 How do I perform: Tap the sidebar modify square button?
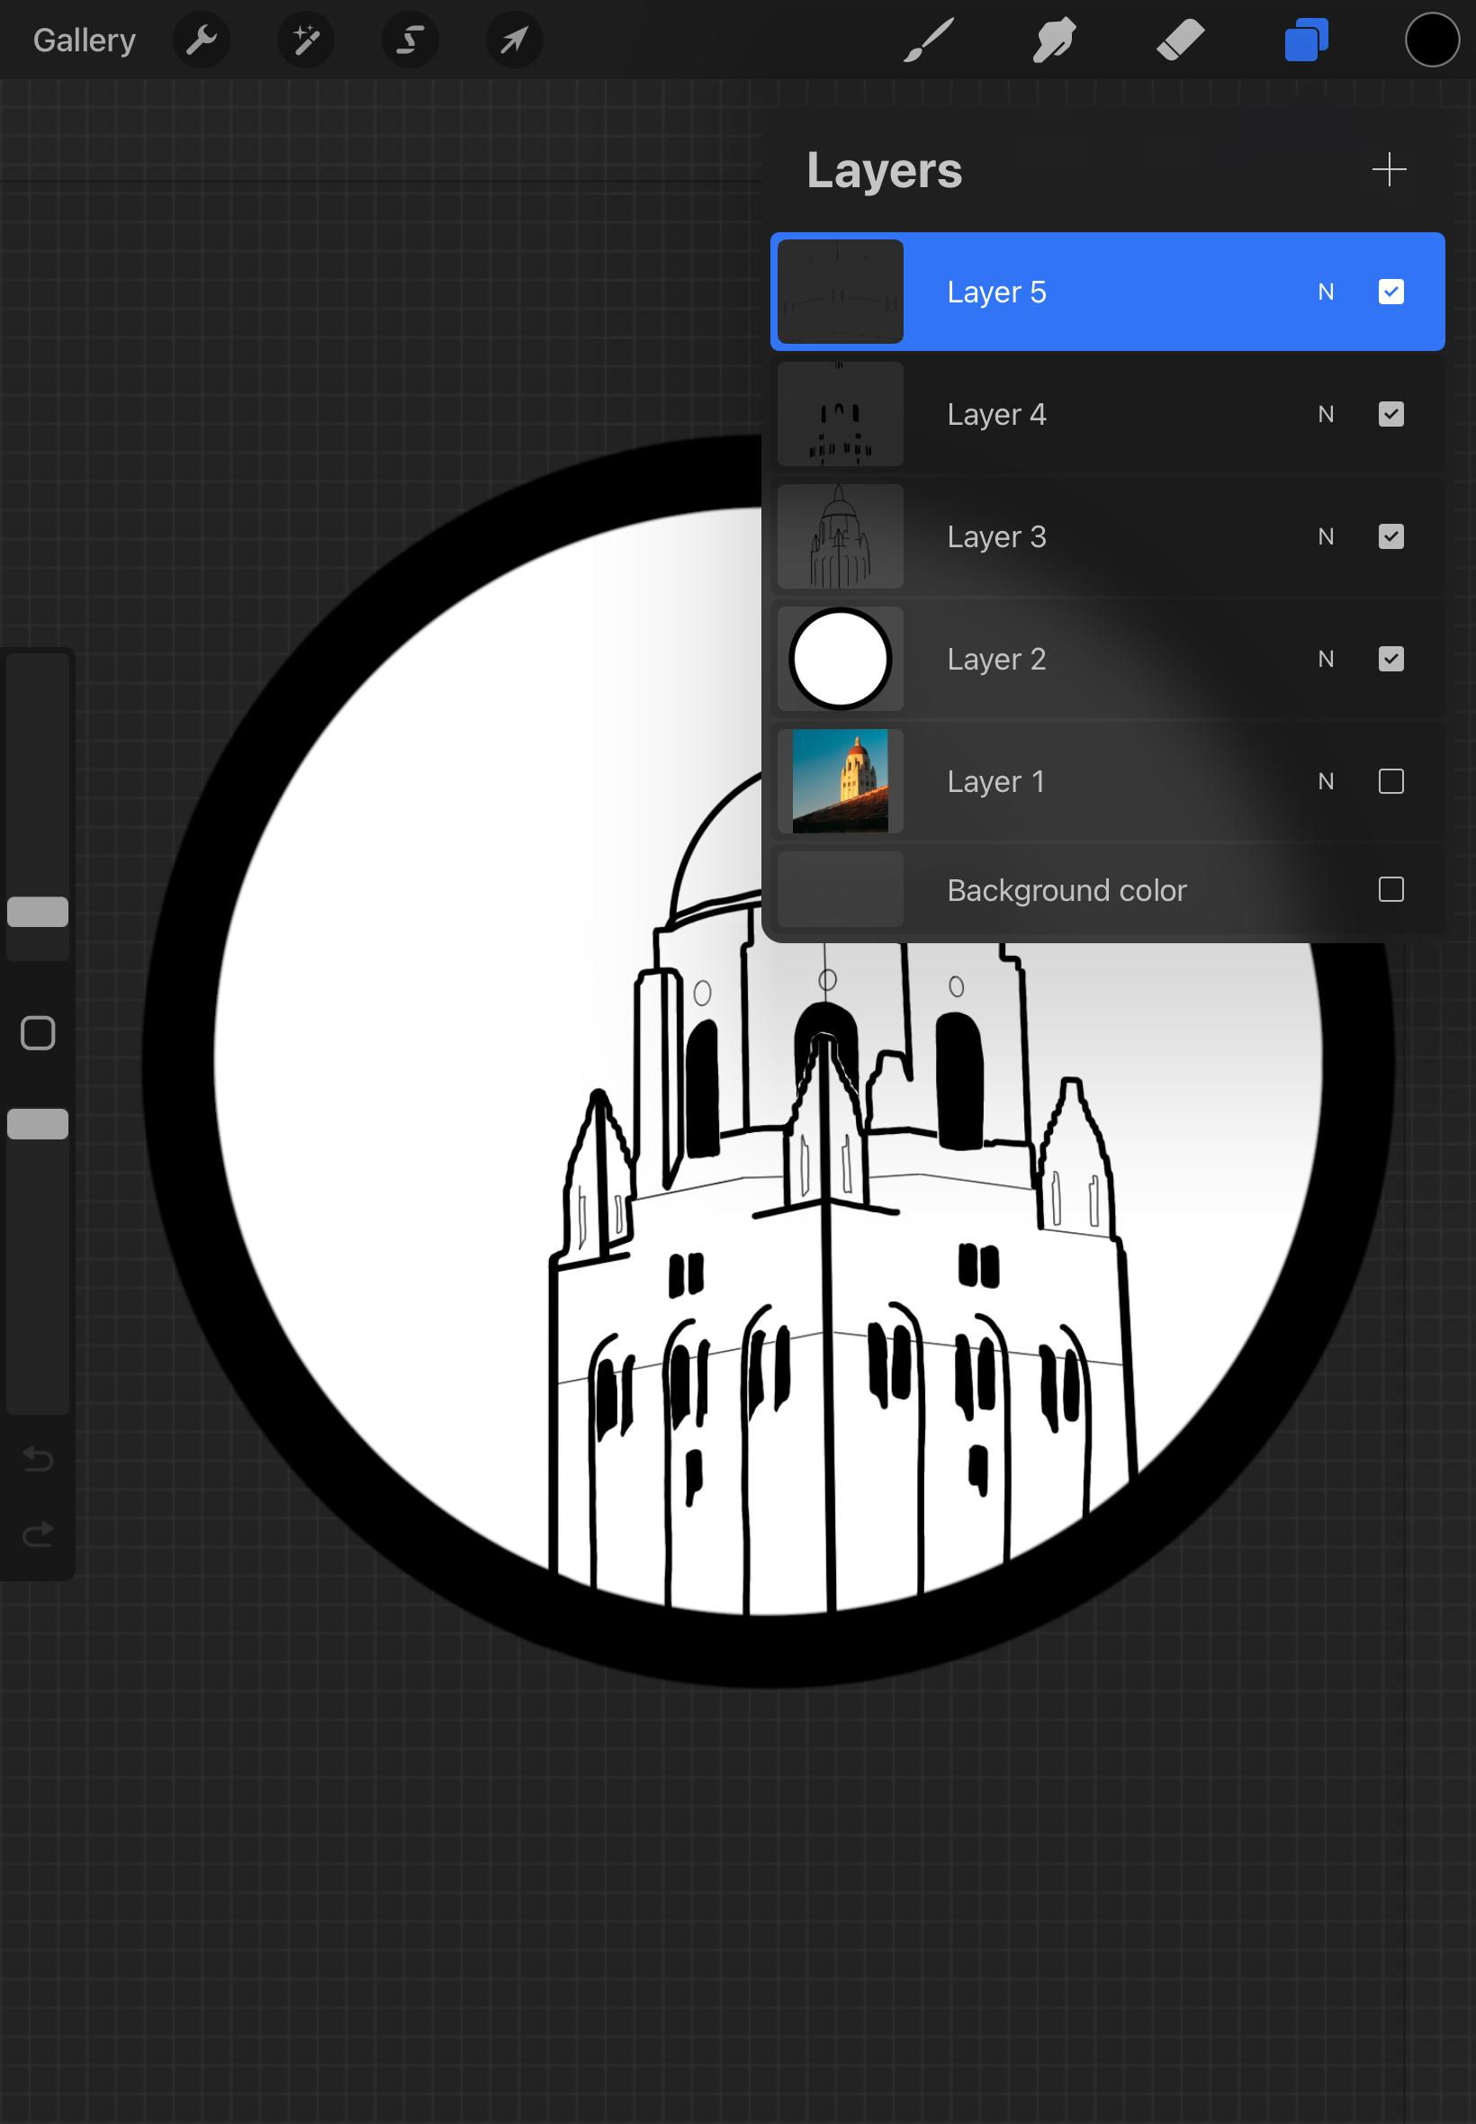[x=38, y=1033]
